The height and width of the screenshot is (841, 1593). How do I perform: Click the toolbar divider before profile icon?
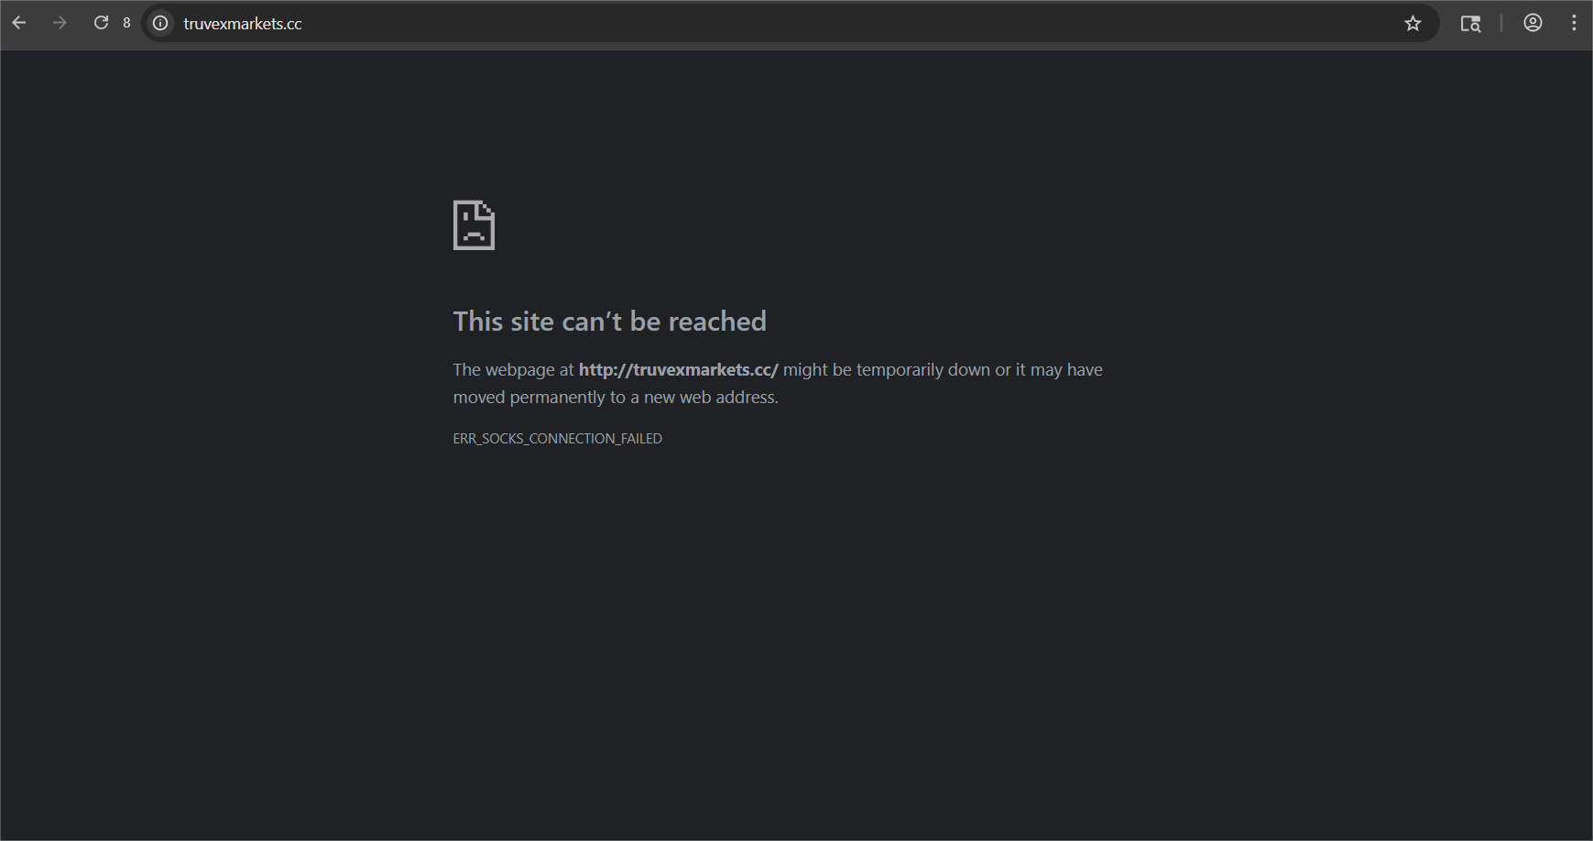click(x=1500, y=24)
